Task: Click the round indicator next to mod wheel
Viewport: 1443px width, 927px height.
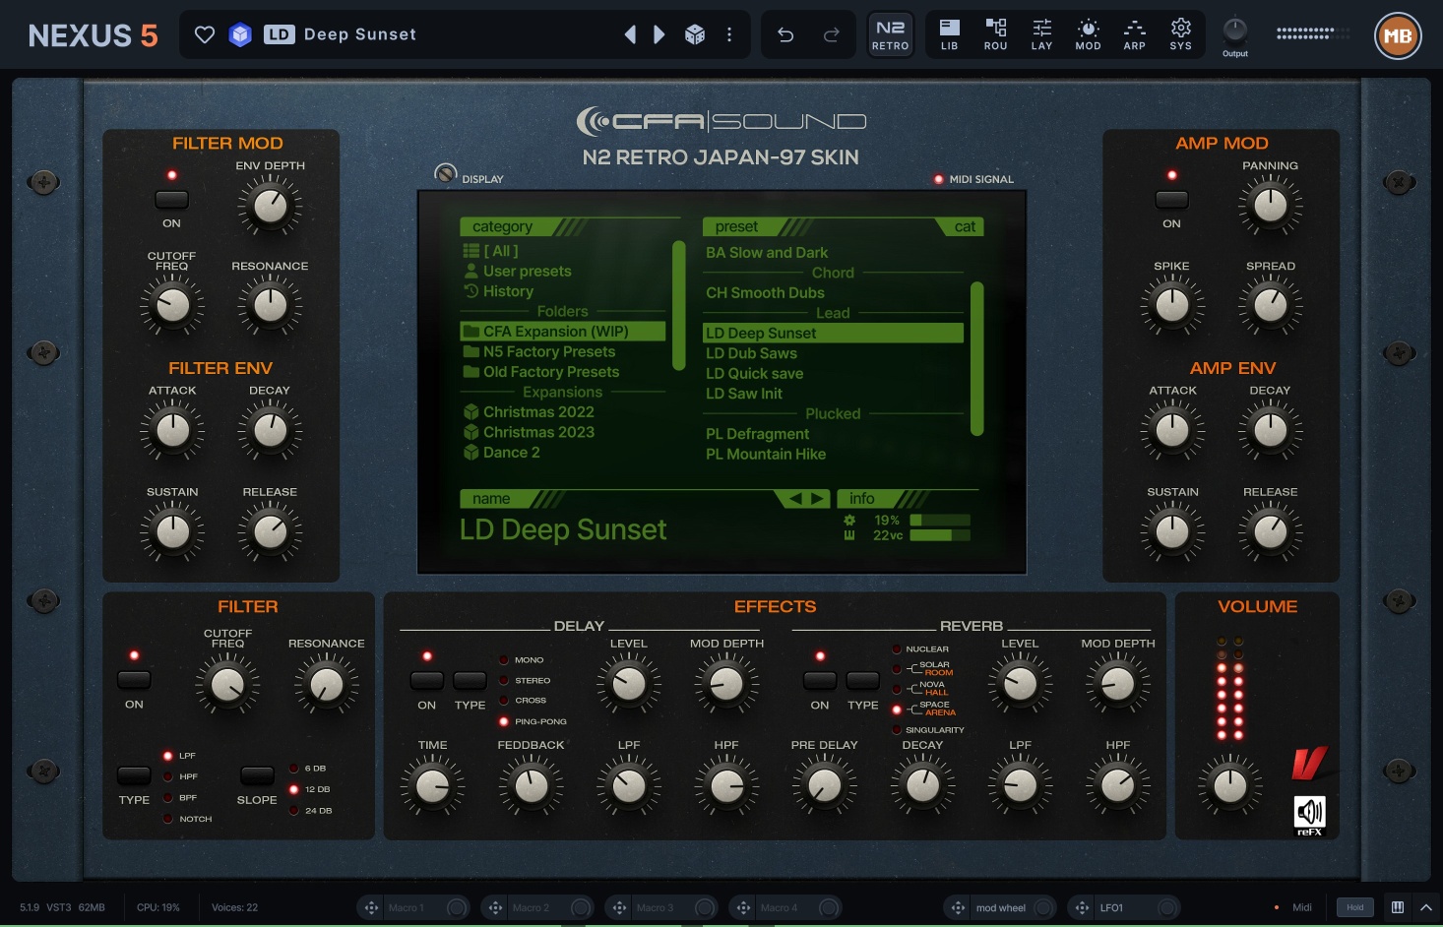Action: point(1043,907)
